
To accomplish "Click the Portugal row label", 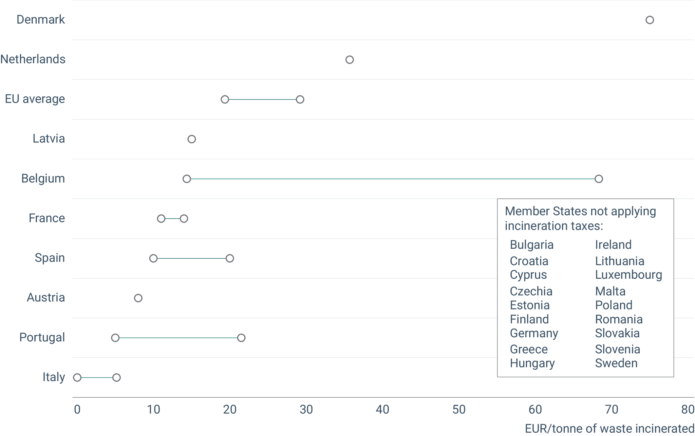I will (42, 337).
